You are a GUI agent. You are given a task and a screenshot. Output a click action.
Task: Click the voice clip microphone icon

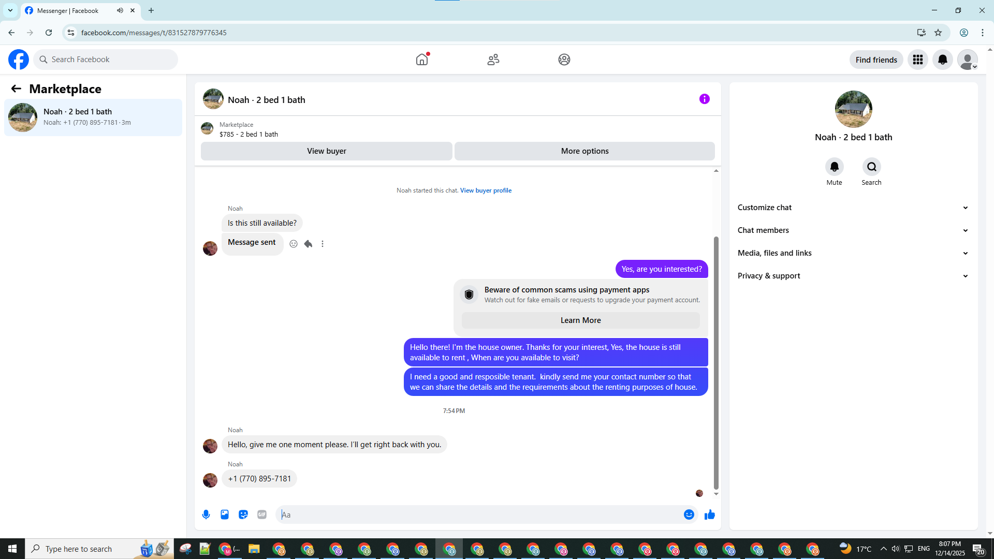(x=206, y=514)
